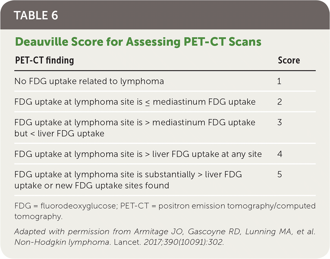
Task: Select the Score column header
Action: click(289, 60)
